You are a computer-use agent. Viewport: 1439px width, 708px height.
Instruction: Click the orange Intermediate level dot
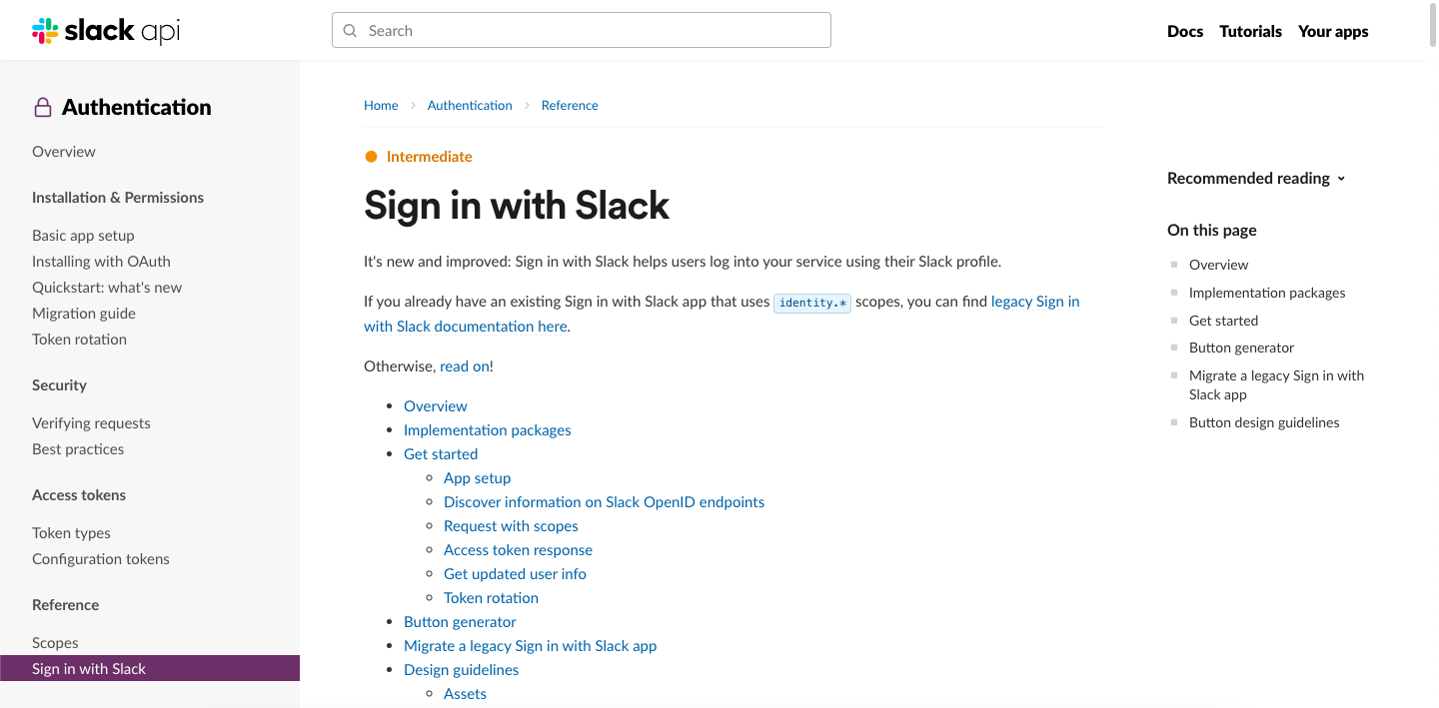(371, 157)
